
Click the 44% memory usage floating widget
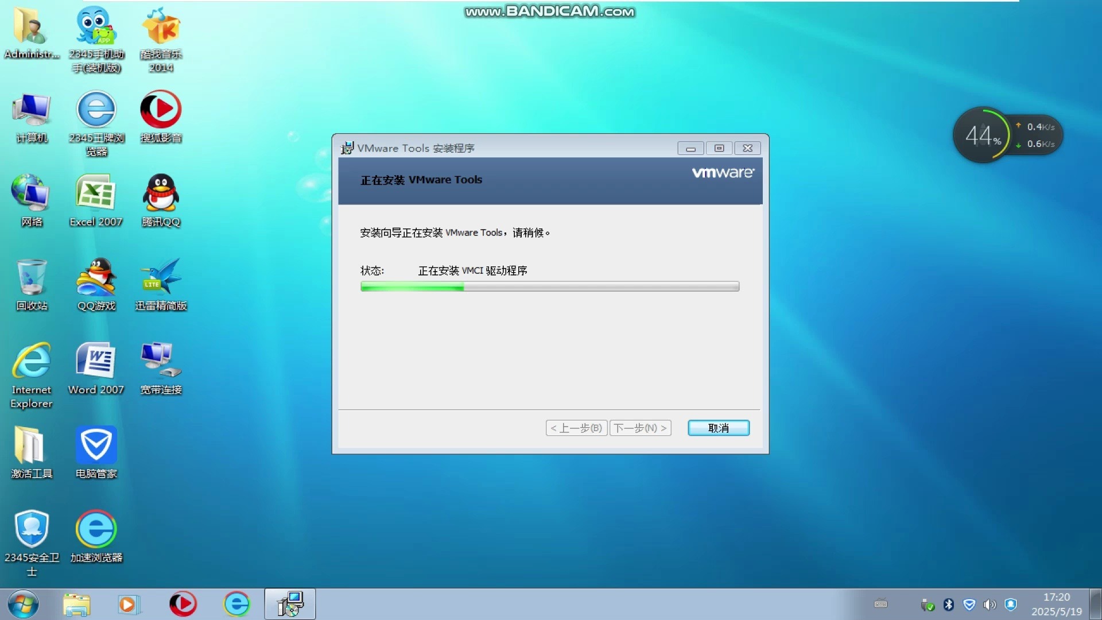click(x=983, y=135)
